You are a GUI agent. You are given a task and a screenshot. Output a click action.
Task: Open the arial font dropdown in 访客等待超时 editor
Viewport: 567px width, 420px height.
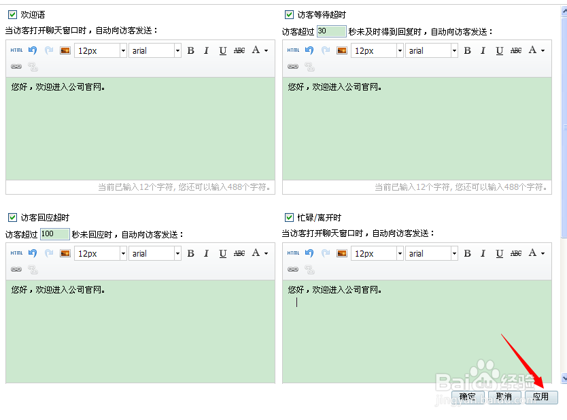431,50
